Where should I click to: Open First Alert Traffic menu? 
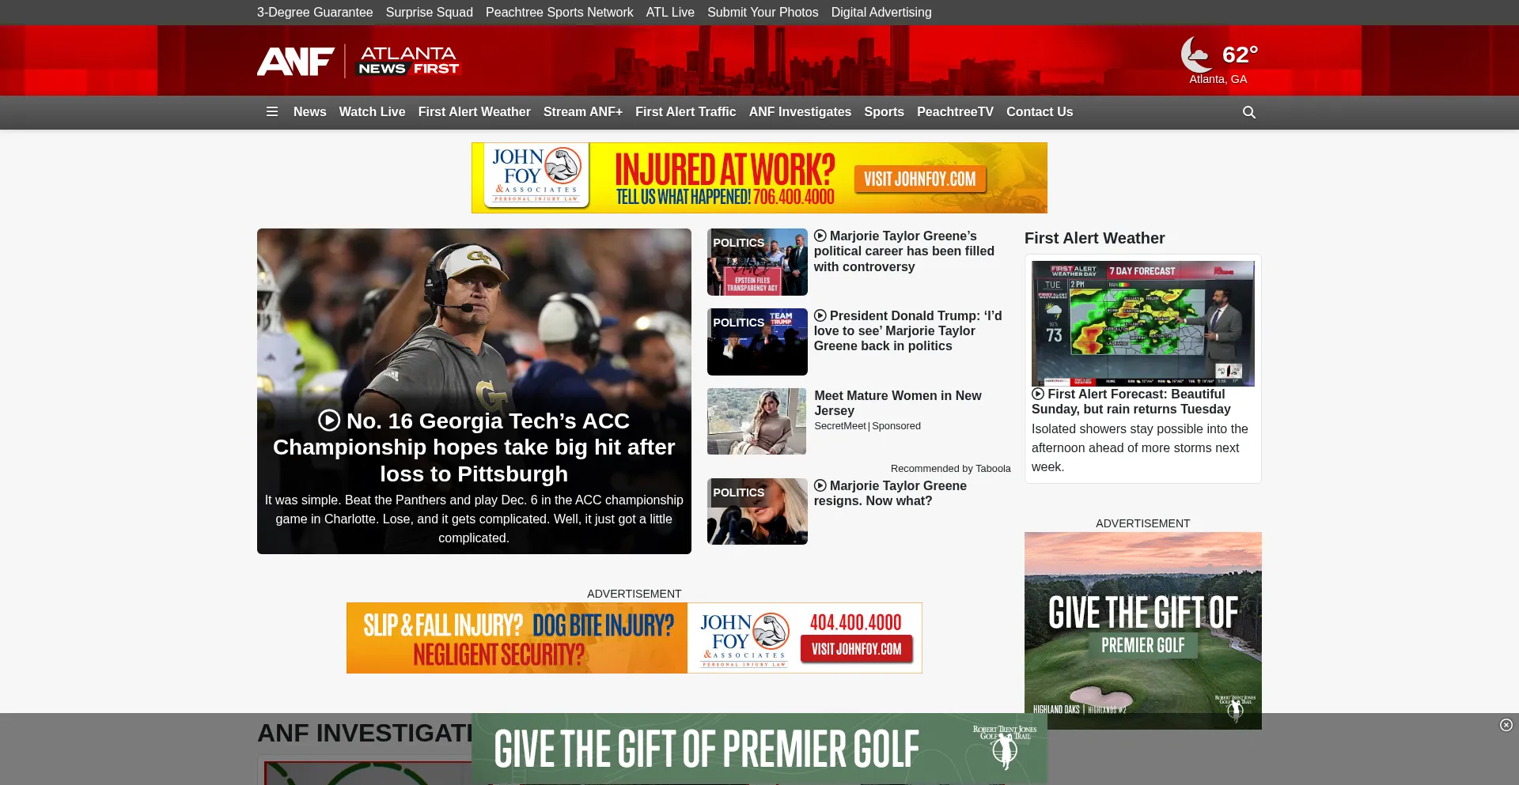click(685, 112)
